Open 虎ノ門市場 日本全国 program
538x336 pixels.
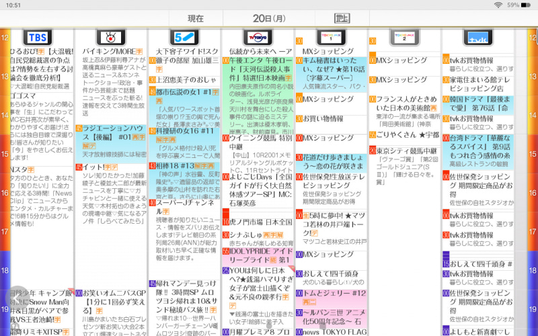(x=258, y=222)
